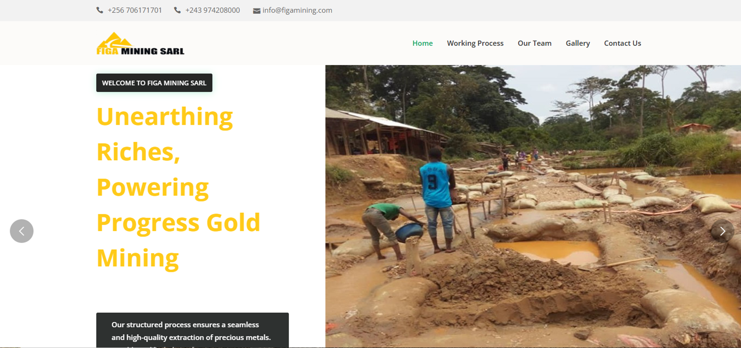Image resolution: width=741 pixels, height=348 pixels.
Task: Click the Progress Gold headline line
Action: pos(178,223)
